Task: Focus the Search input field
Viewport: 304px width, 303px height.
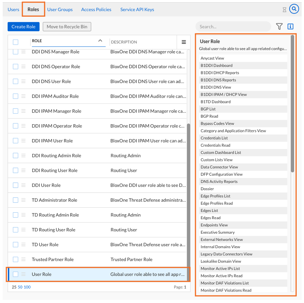Action: (232, 27)
